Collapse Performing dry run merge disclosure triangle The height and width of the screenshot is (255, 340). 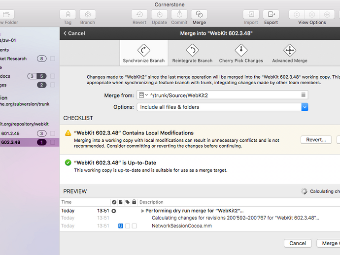(142, 211)
